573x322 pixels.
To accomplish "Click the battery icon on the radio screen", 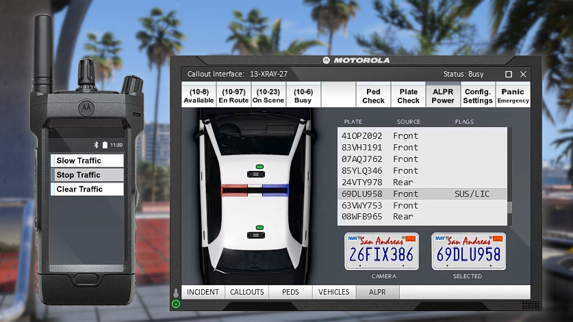I will tap(105, 145).
